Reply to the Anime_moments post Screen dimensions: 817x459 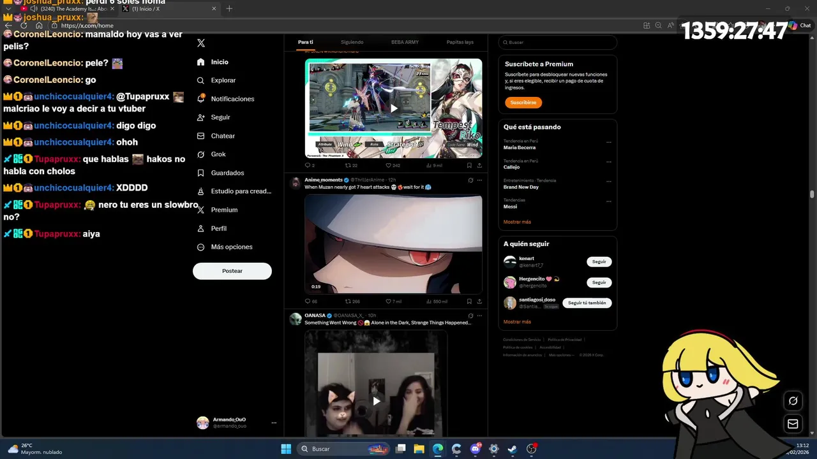click(x=311, y=301)
